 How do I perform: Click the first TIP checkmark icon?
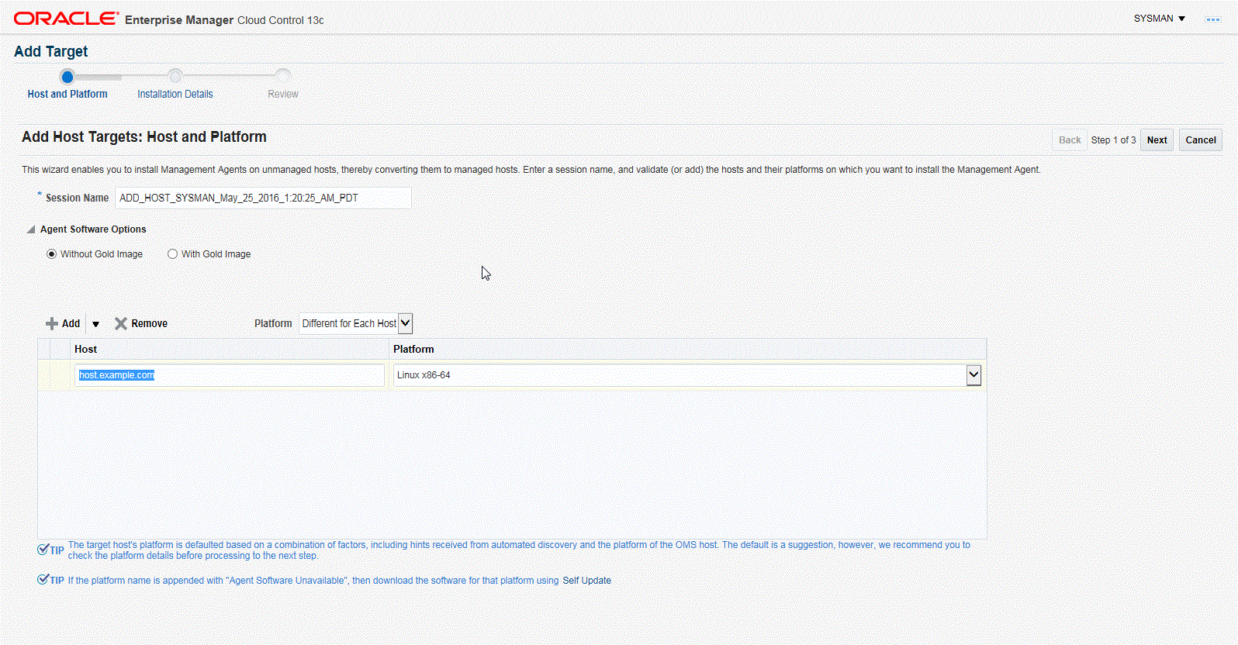43,550
